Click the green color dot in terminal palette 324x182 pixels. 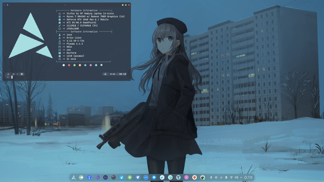click(74, 65)
